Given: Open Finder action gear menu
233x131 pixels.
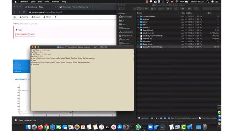Looking at the screenshot, I should pyautogui.click(x=169, y=9).
